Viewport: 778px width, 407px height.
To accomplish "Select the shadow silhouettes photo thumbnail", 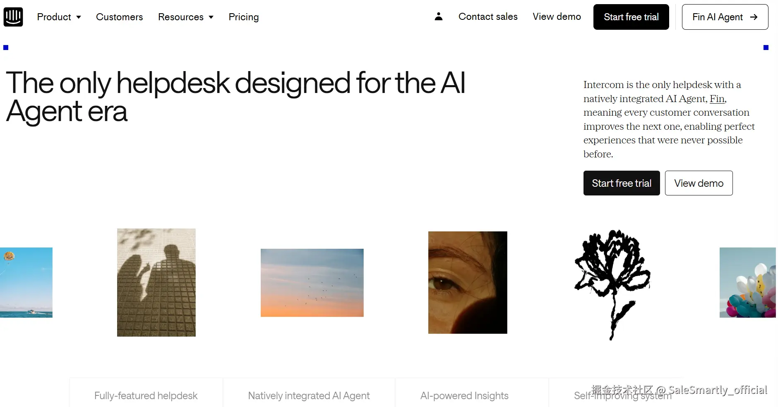I will [x=156, y=282].
